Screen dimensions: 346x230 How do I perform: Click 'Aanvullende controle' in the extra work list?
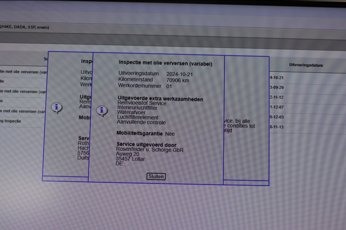[x=141, y=122]
